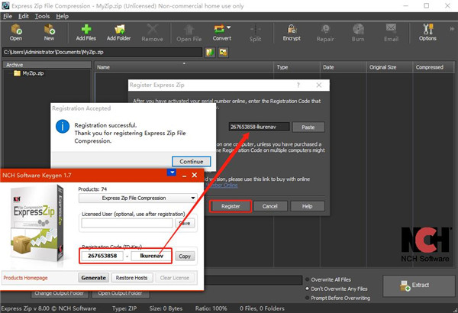The image size is (458, 313).
Task: Click the second folder icon beside path field
Action: 223,53
